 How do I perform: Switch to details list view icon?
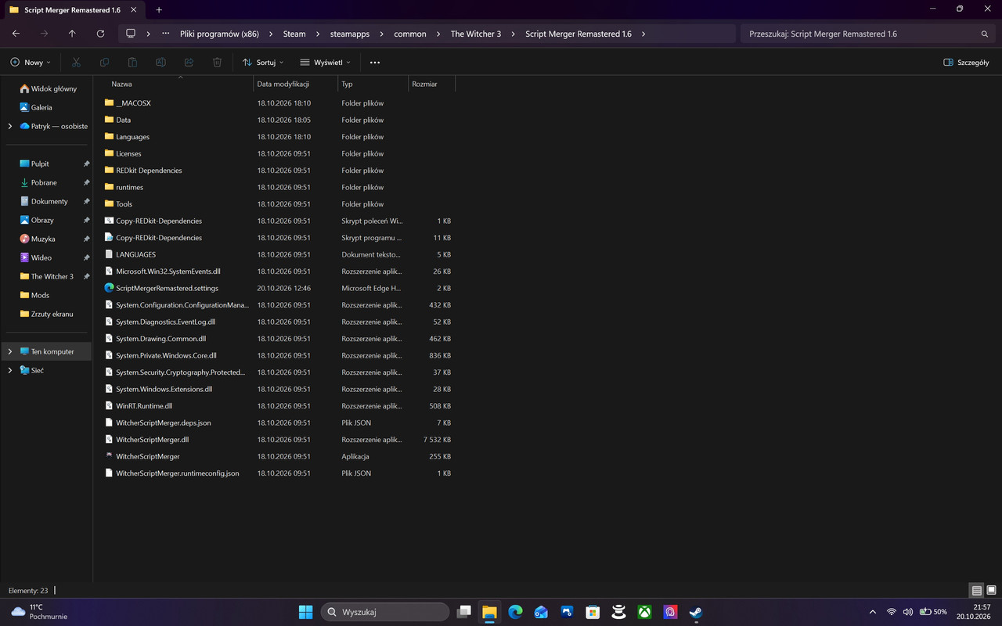coord(976,590)
